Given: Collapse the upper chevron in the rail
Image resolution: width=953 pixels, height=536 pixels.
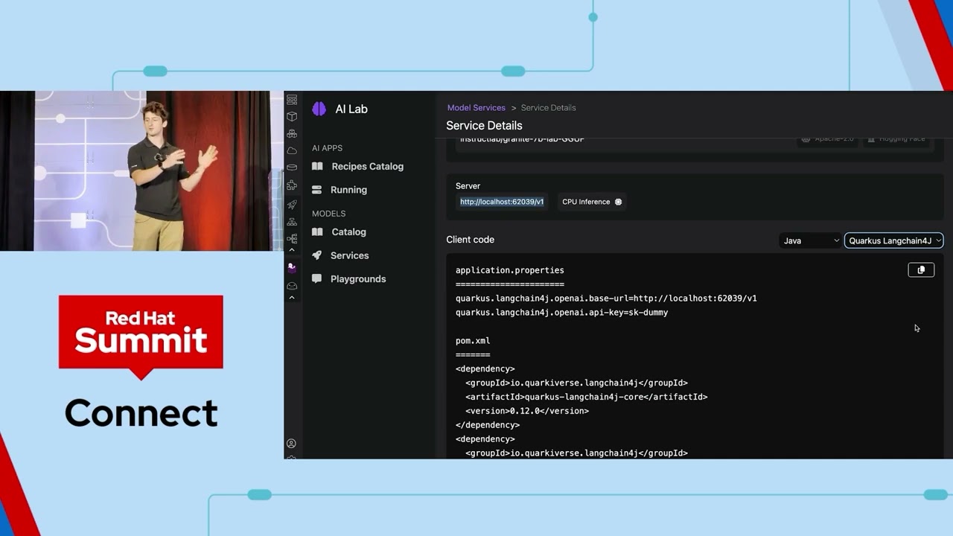Looking at the screenshot, I should tap(292, 250).
